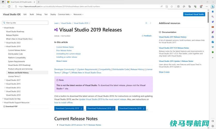Open Visual Studio 2019 version 16.11 Release Notes link

click(x=80, y=125)
